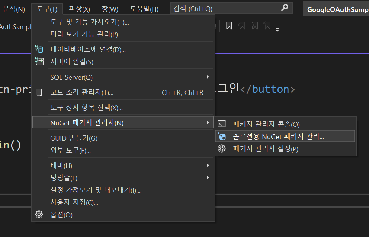The image size is (369, 237).
Task: Open the 분석(N) menu
Action: pyautogui.click(x=14, y=9)
